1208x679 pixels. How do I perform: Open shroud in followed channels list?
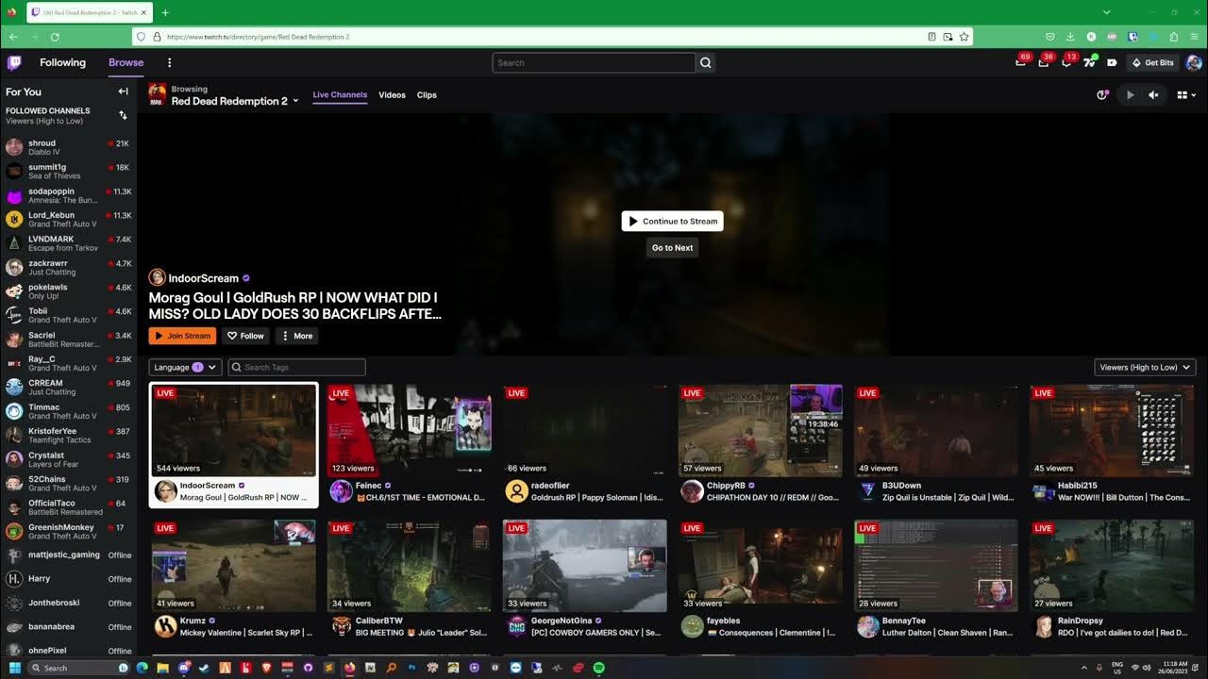click(x=68, y=147)
